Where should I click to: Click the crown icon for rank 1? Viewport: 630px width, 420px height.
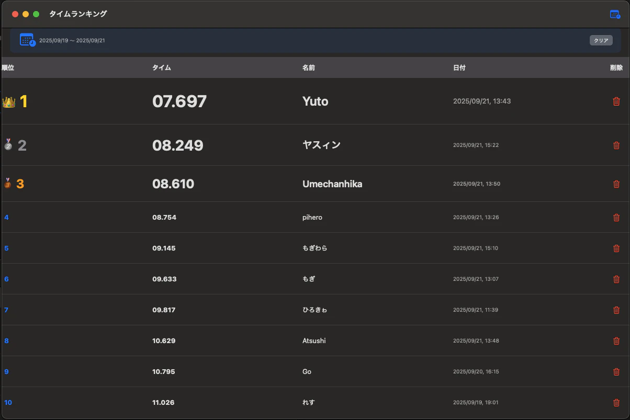point(9,102)
